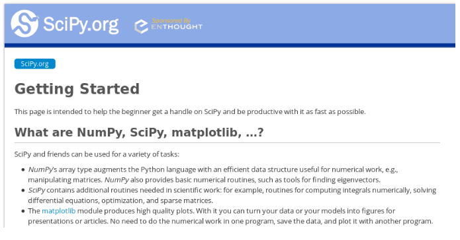Image resolution: width=460 pixels, height=240 pixels.
Task: Click the italic NumPy's at first bullet start
Action: [41, 169]
